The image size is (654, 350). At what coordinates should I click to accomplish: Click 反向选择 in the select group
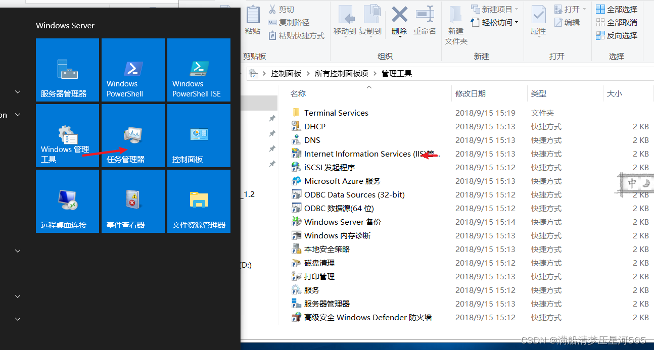pos(617,35)
